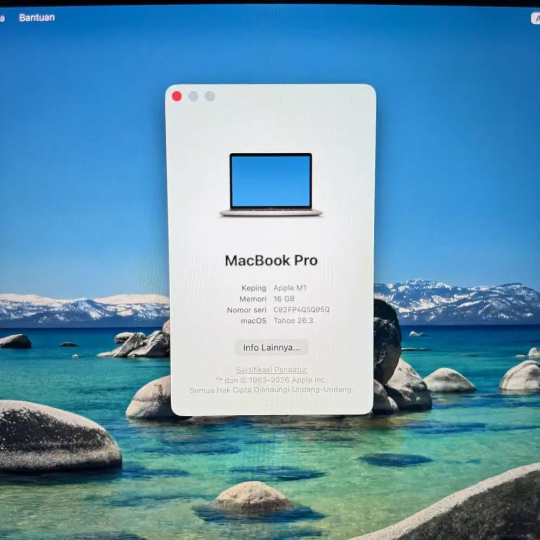Select the memory value 16 GB
Image resolution: width=540 pixels, height=540 pixels.
[x=284, y=299]
